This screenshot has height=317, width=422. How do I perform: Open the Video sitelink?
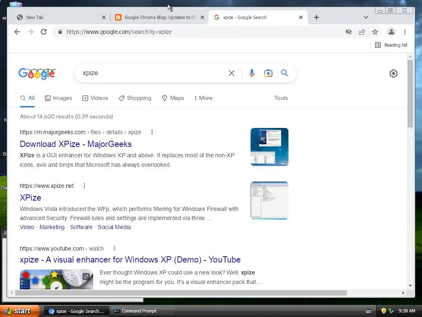click(27, 227)
